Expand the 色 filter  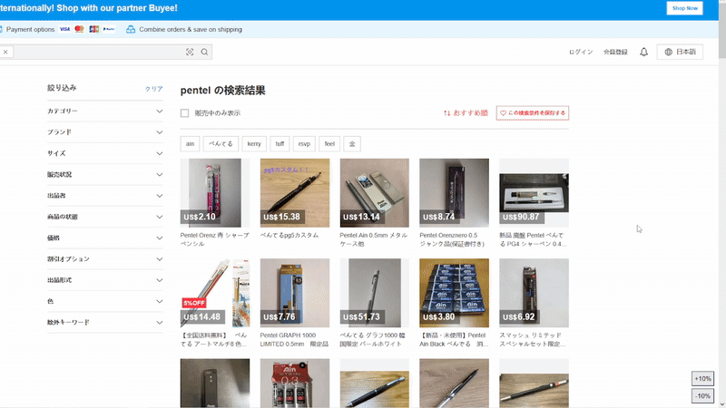pos(105,301)
